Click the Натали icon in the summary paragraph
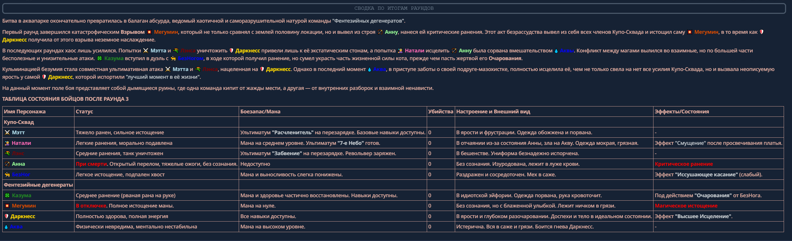 point(400,51)
